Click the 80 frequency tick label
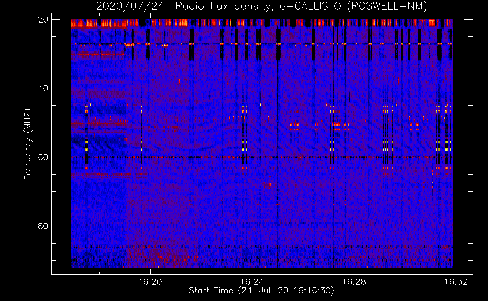 (x=43, y=226)
